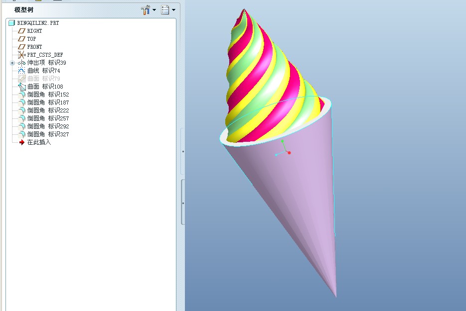Select grayed 曲面 标识79 label
The image size is (466, 311).
44,79
